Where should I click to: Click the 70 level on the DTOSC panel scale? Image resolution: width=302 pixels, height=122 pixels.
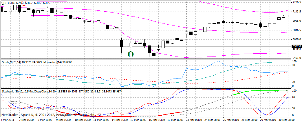coord(294,98)
